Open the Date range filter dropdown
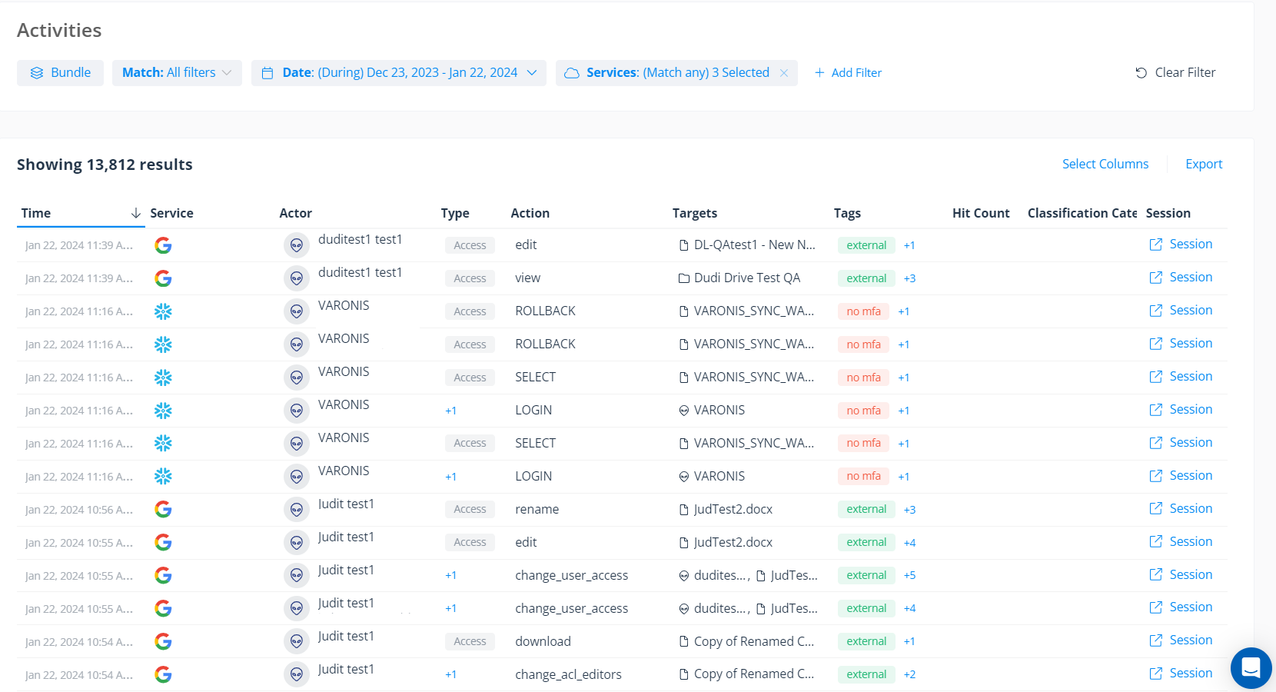The height and width of the screenshot is (692, 1276). pos(398,73)
